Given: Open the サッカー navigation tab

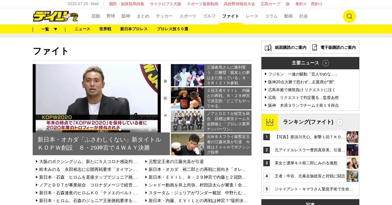Looking at the screenshot, I should pos(164,16).
